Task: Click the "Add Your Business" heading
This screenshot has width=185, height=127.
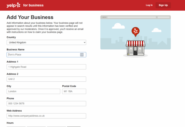Action: point(30,17)
